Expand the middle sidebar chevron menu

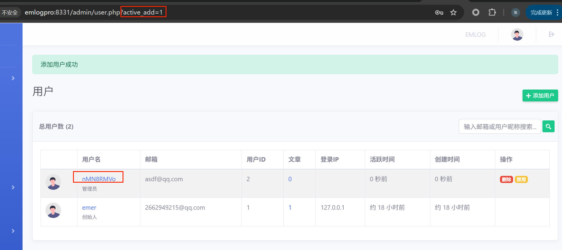click(x=13, y=187)
